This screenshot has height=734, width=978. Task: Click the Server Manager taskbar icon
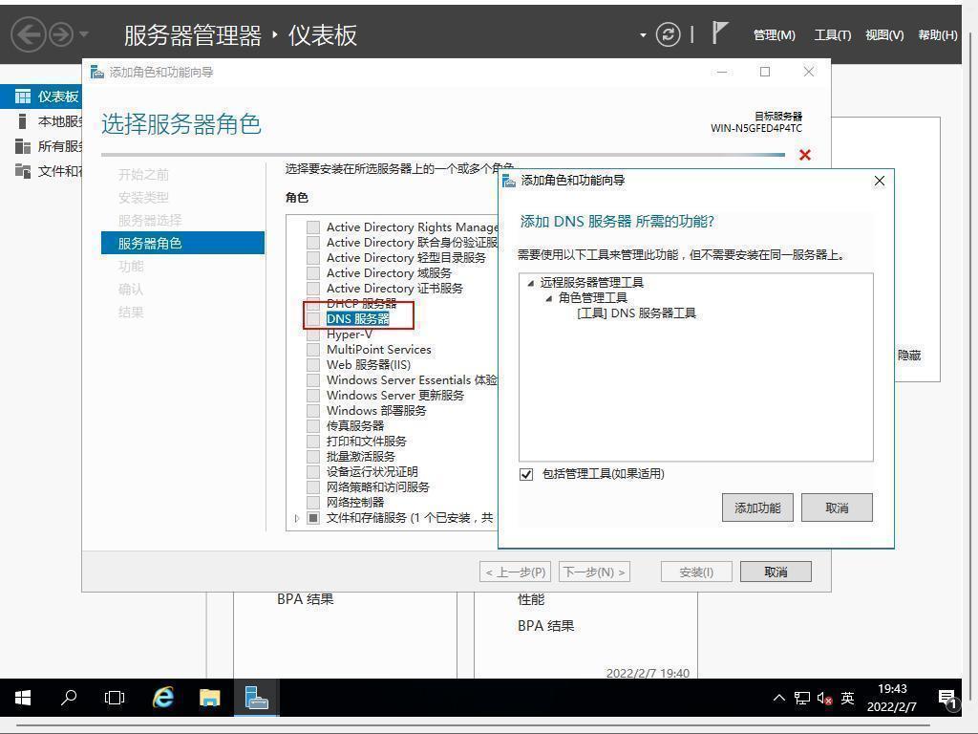point(256,697)
